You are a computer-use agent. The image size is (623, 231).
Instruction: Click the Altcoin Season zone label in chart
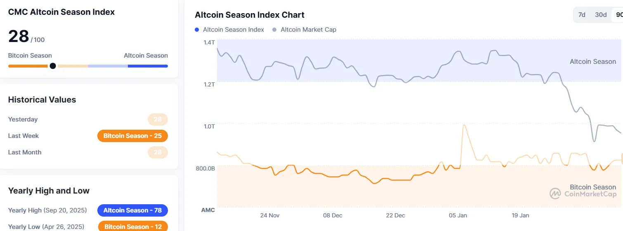[x=592, y=62]
